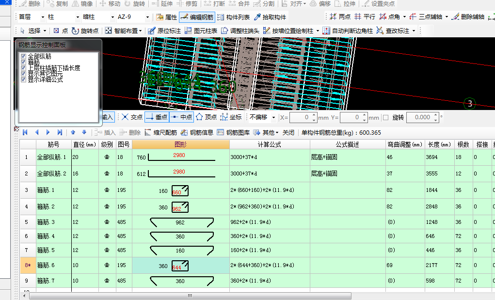The height and width of the screenshot is (300, 495).
Task: Toggle 箍筋 checkbox in display panel
Action: click(23, 62)
